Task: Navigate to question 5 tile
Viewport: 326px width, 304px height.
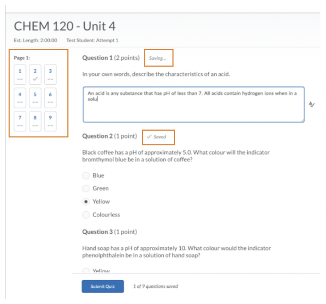Action: [x=35, y=98]
